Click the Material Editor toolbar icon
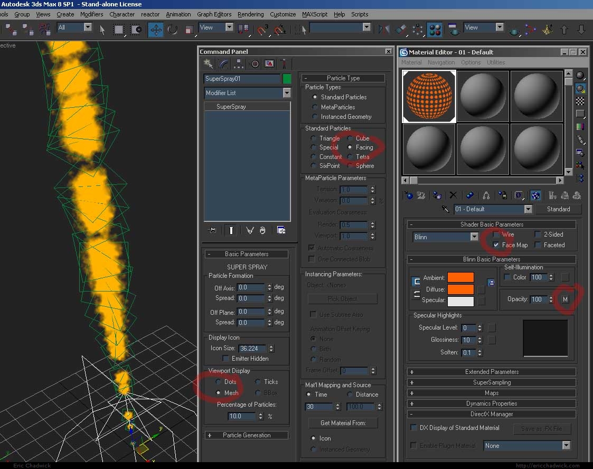The width and height of the screenshot is (593, 469). (x=435, y=30)
